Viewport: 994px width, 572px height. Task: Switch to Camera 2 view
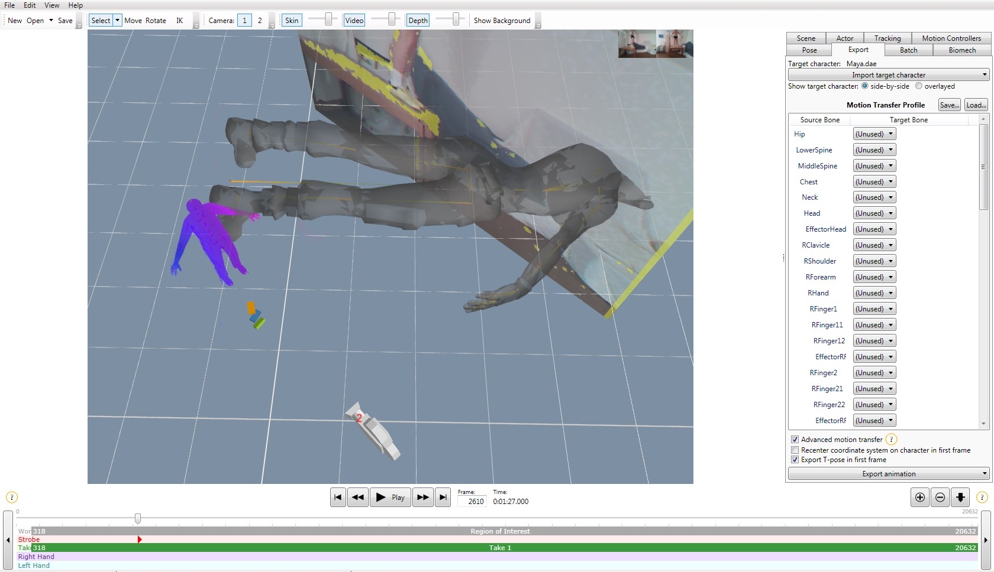click(260, 20)
